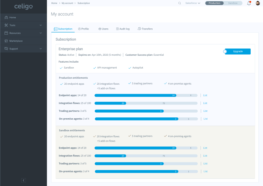263x186 pixels.
Task: Click the Audit log tab icon
Action: tap(117, 29)
